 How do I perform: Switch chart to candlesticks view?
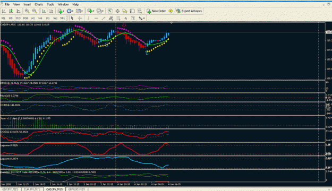pyautogui.click(x=11, y=11)
